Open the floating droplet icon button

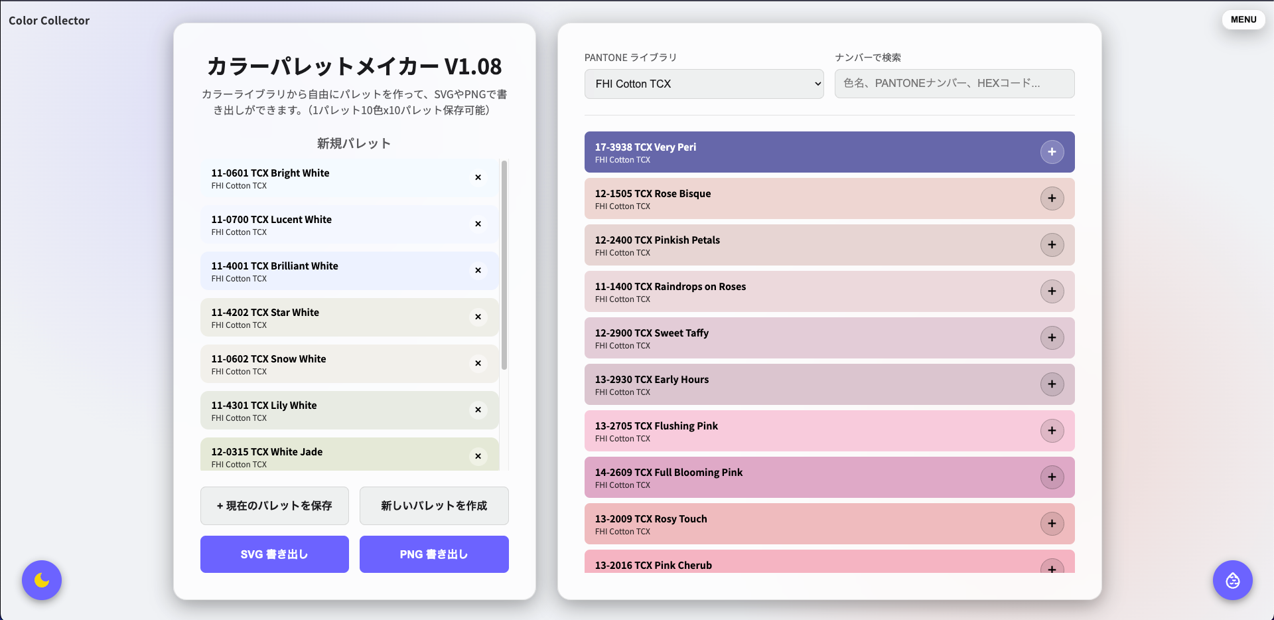pyautogui.click(x=1232, y=580)
